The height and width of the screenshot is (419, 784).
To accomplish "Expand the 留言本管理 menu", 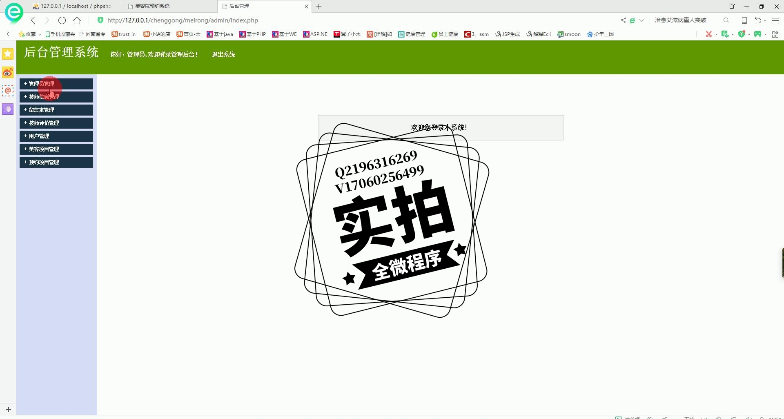I will tap(56, 110).
